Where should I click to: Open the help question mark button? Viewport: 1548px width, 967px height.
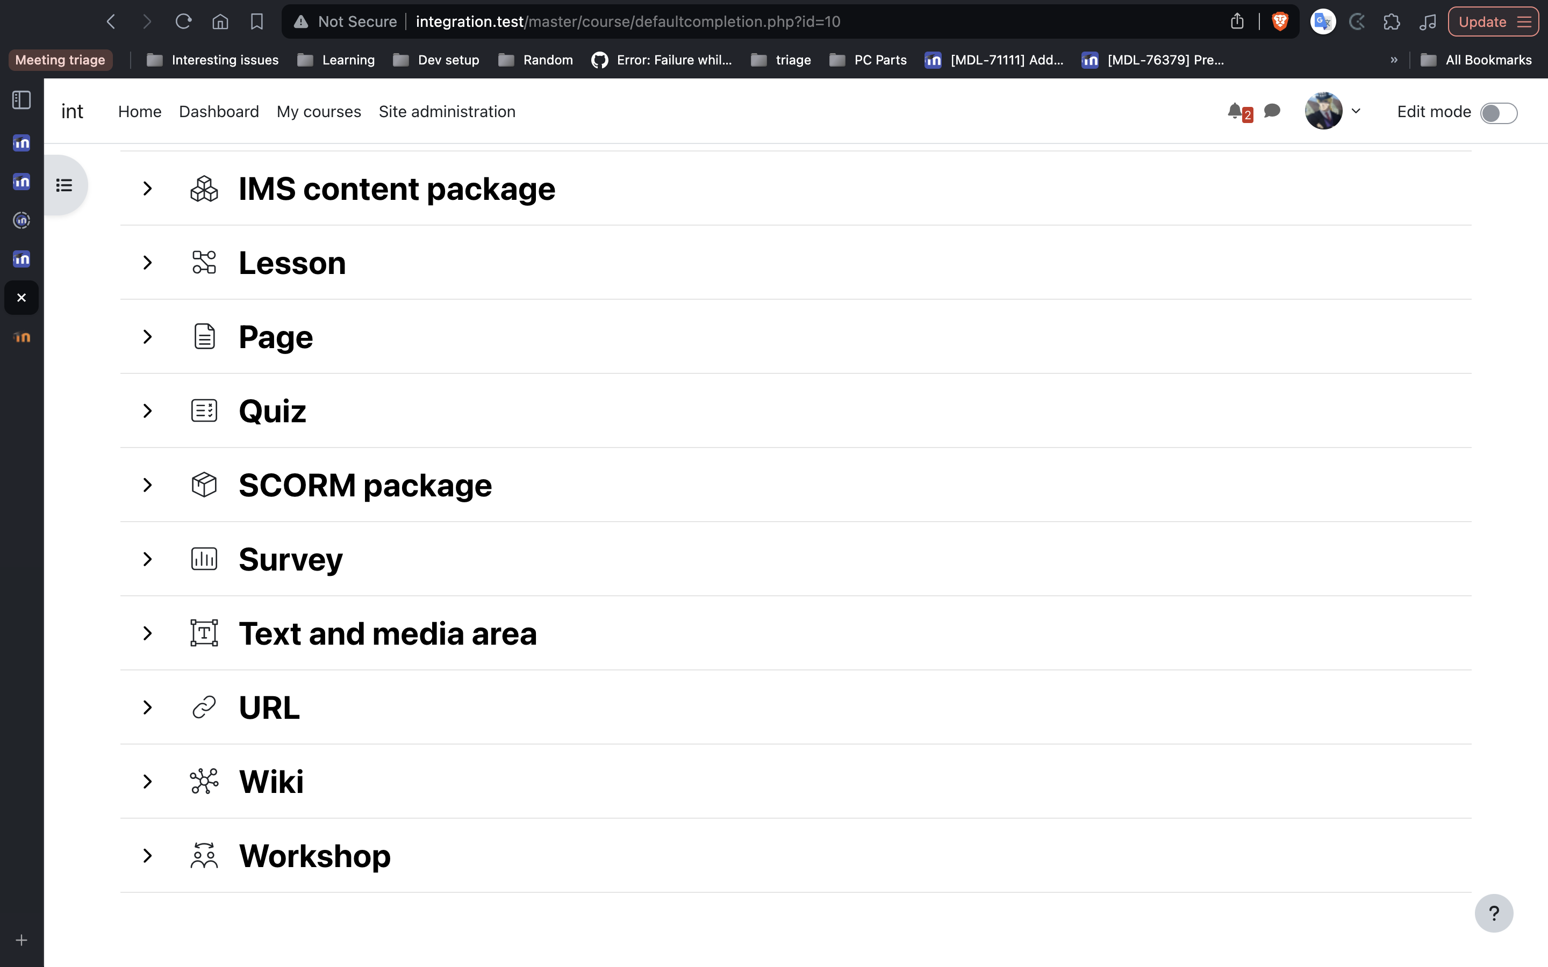(x=1494, y=913)
